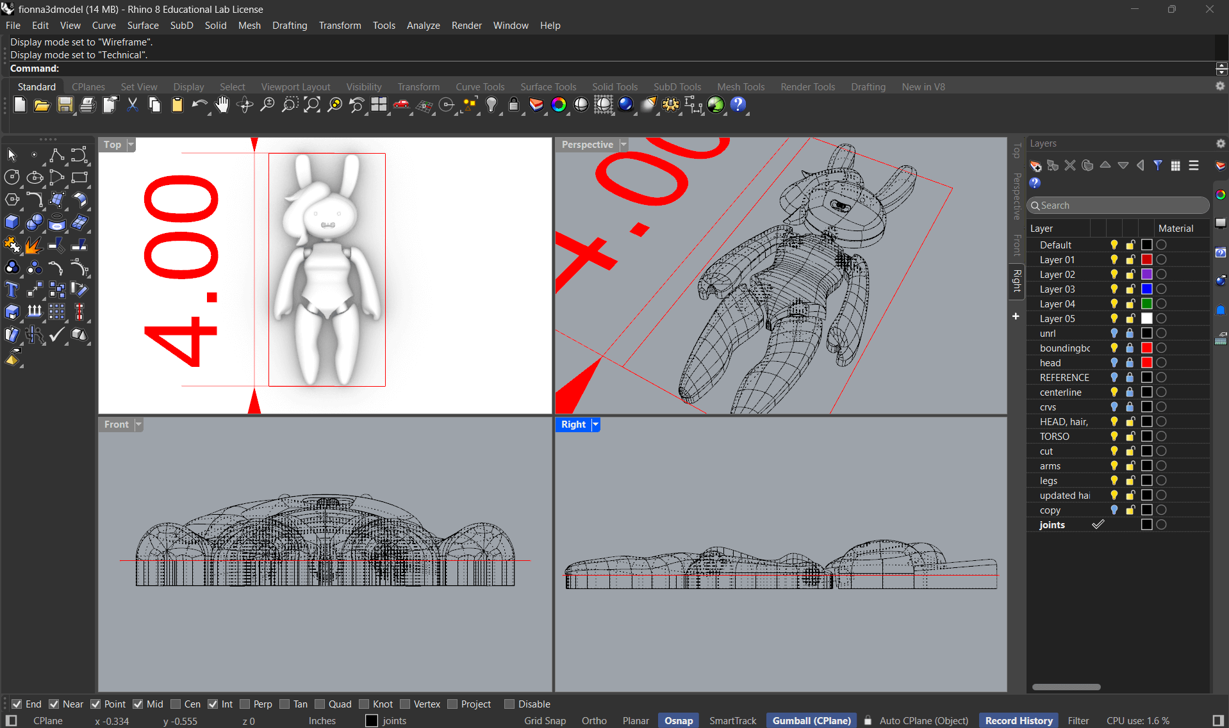Enable the Cen osnap checkbox
This screenshot has height=728, width=1229.
point(176,704)
